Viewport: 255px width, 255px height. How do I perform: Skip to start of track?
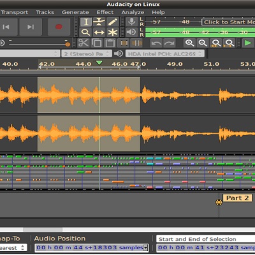click(x=6, y=27)
